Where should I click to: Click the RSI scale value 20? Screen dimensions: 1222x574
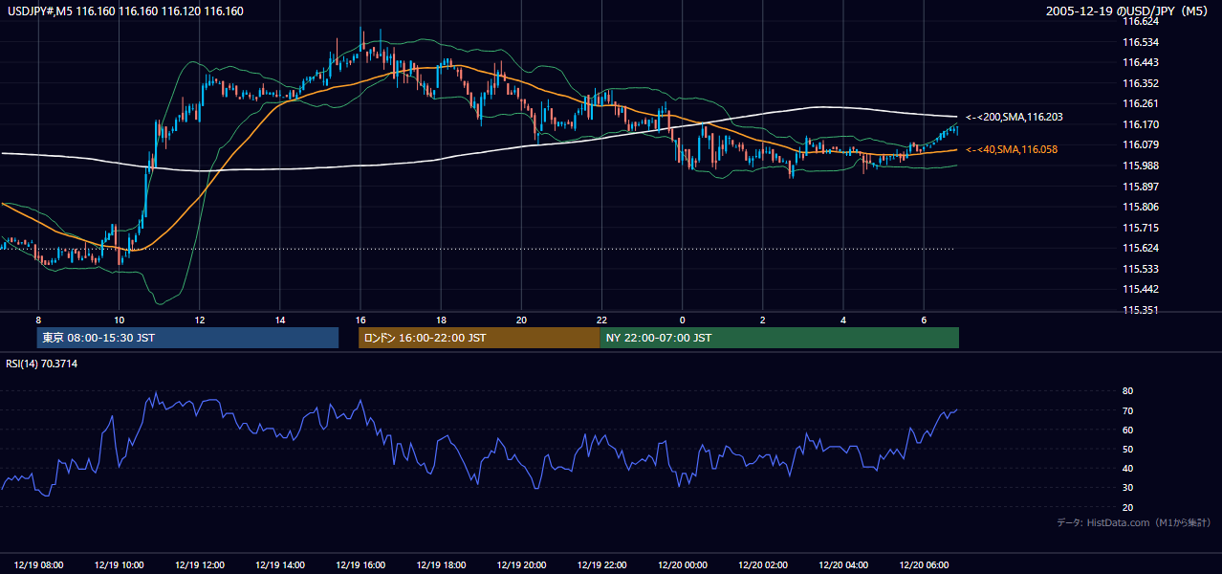1127,507
